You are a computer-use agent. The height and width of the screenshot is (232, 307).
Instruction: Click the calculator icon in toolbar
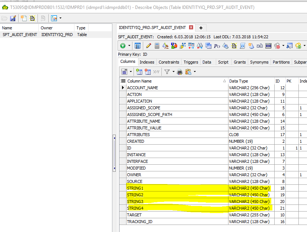(157, 46)
